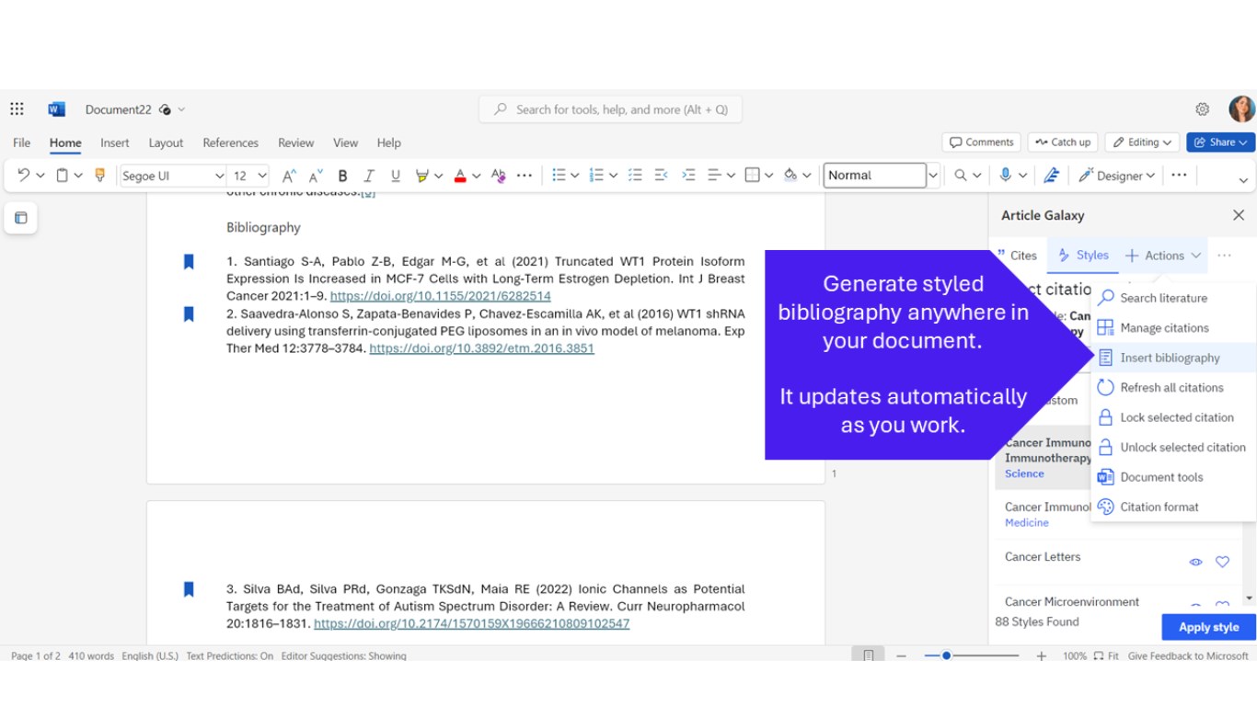The height and width of the screenshot is (706, 1257).
Task: Open the Microsoft 365 app launcher grid
Action: pyautogui.click(x=17, y=109)
